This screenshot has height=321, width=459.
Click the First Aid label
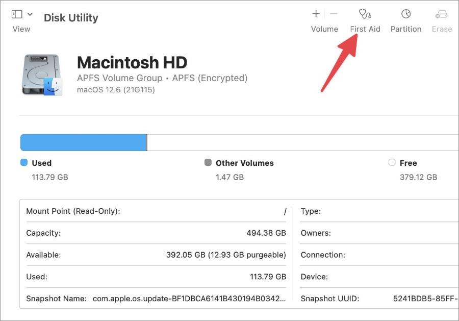click(365, 29)
